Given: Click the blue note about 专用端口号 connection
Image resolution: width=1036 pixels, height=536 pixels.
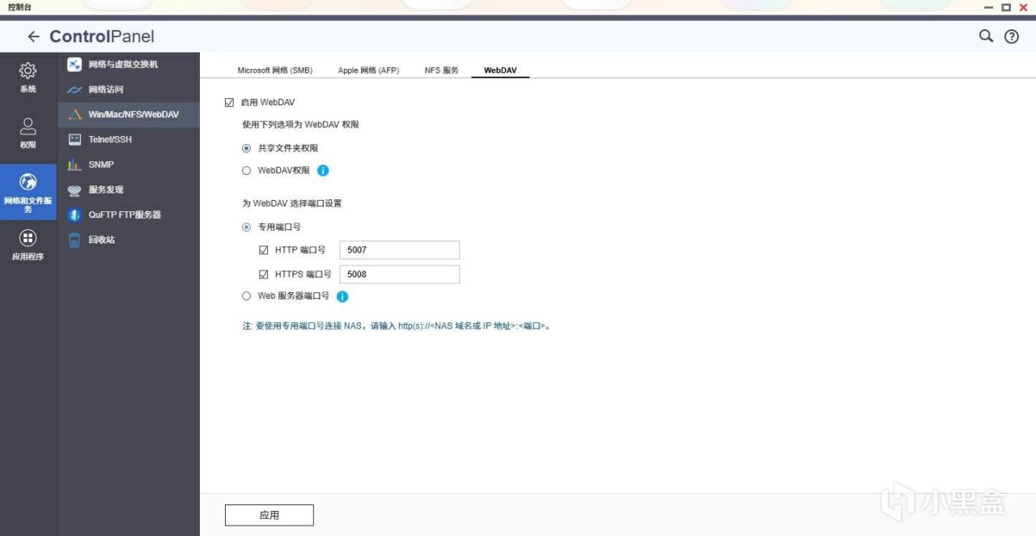Looking at the screenshot, I should (397, 326).
